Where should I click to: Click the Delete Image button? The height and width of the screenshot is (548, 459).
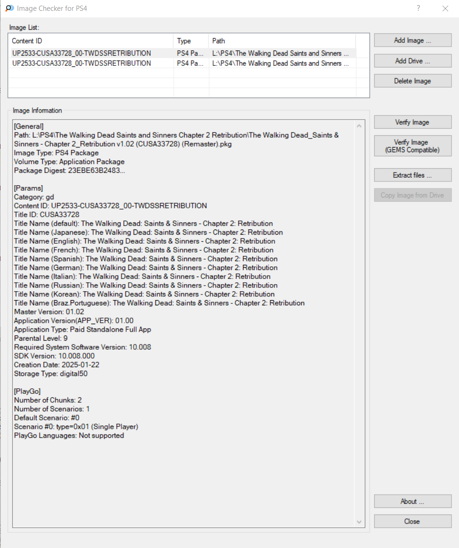(412, 81)
